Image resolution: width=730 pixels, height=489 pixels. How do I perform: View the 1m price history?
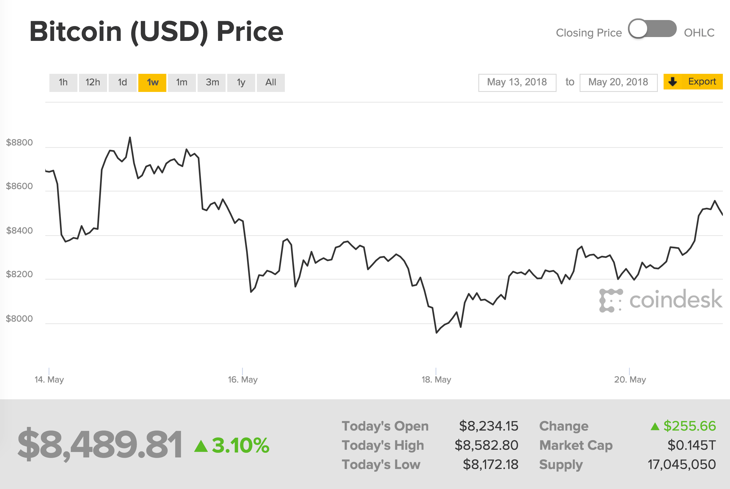point(182,82)
